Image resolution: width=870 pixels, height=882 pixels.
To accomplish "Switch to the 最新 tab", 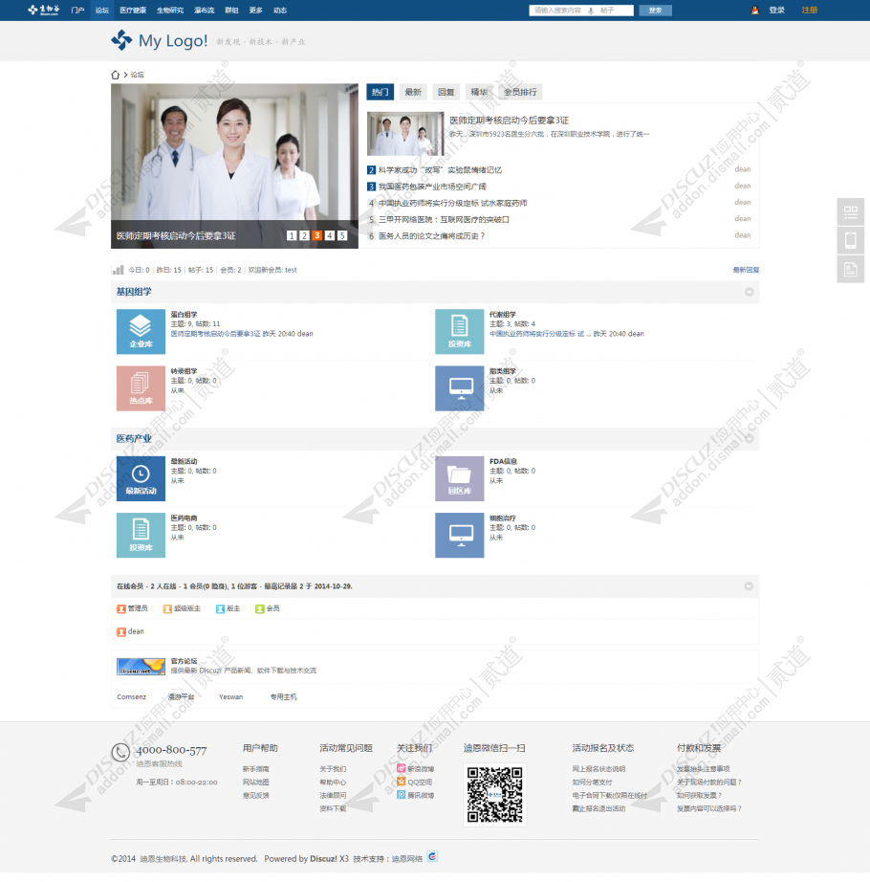I will point(413,92).
